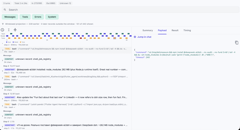
Task: Toggle Model series in timeline legend
Action: 15,42
